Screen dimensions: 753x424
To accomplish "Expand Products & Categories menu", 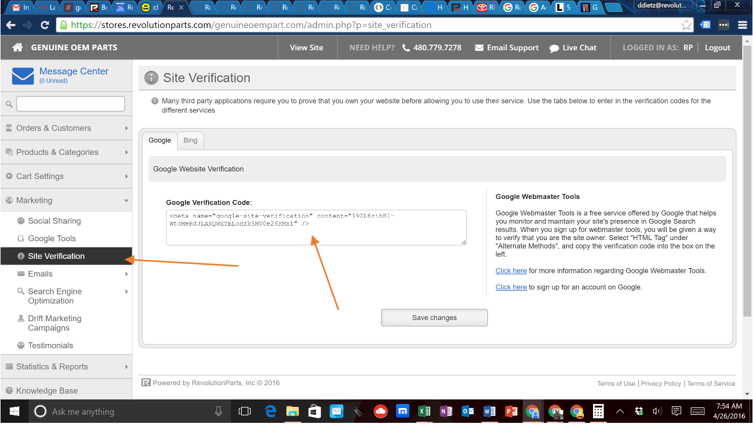I will 66,152.
